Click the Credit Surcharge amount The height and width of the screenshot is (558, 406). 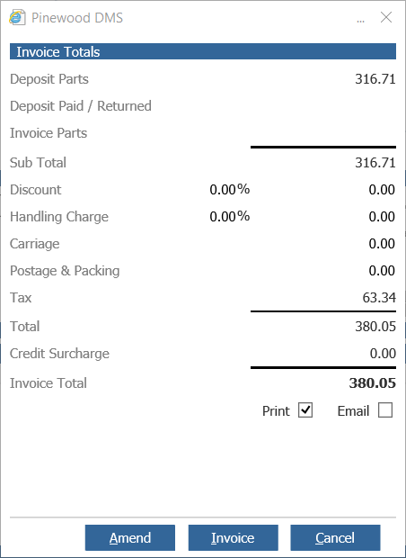tap(383, 354)
